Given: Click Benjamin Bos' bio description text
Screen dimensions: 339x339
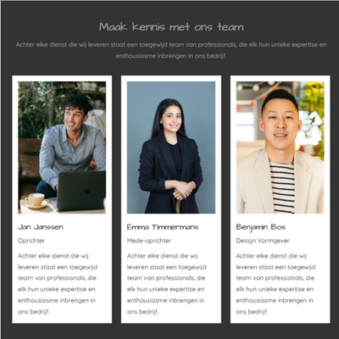Looking at the screenshot, I should [x=275, y=284].
